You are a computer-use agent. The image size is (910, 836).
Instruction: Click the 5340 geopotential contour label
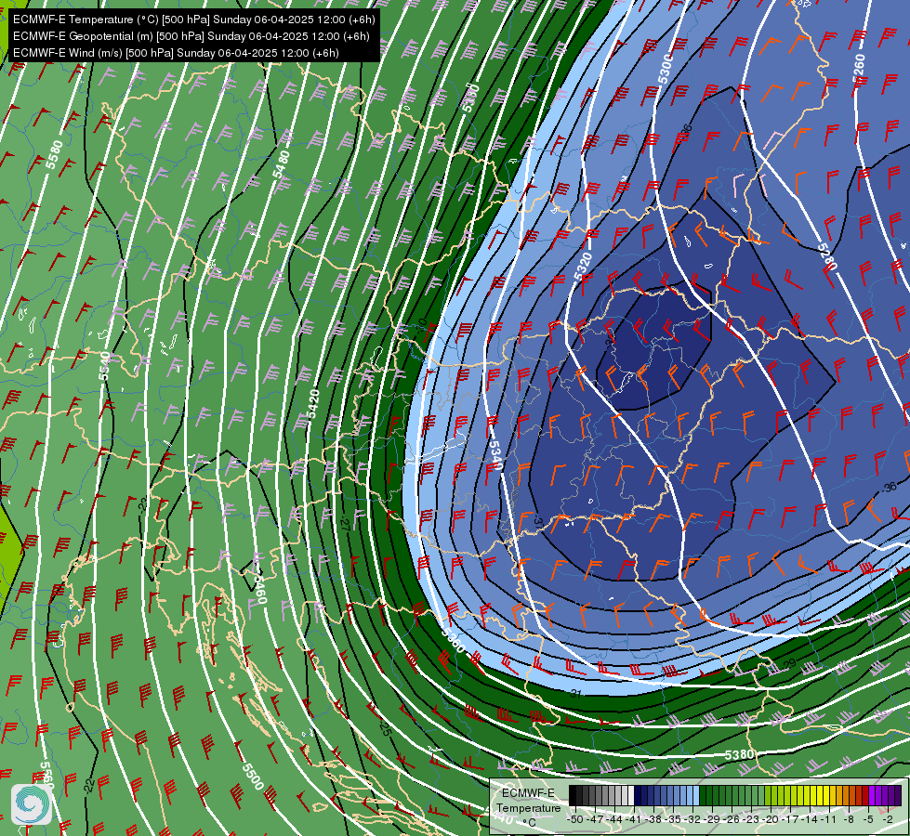[x=495, y=455]
